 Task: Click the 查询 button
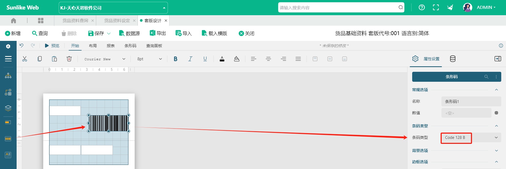[x=40, y=34]
